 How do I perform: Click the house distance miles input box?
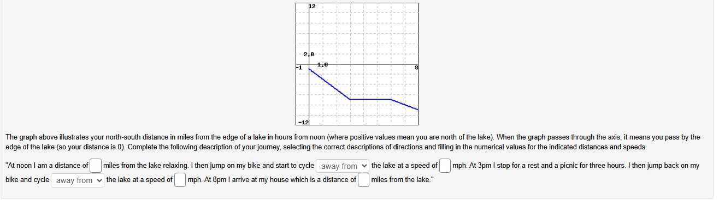tap(363, 179)
